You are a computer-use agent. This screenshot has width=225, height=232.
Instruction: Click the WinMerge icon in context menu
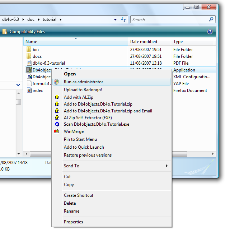(56, 131)
